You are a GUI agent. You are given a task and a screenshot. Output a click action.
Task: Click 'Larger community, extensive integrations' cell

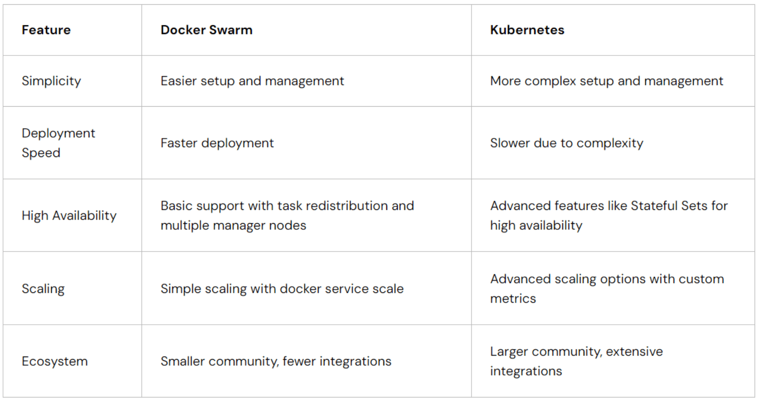pyautogui.click(x=576, y=361)
